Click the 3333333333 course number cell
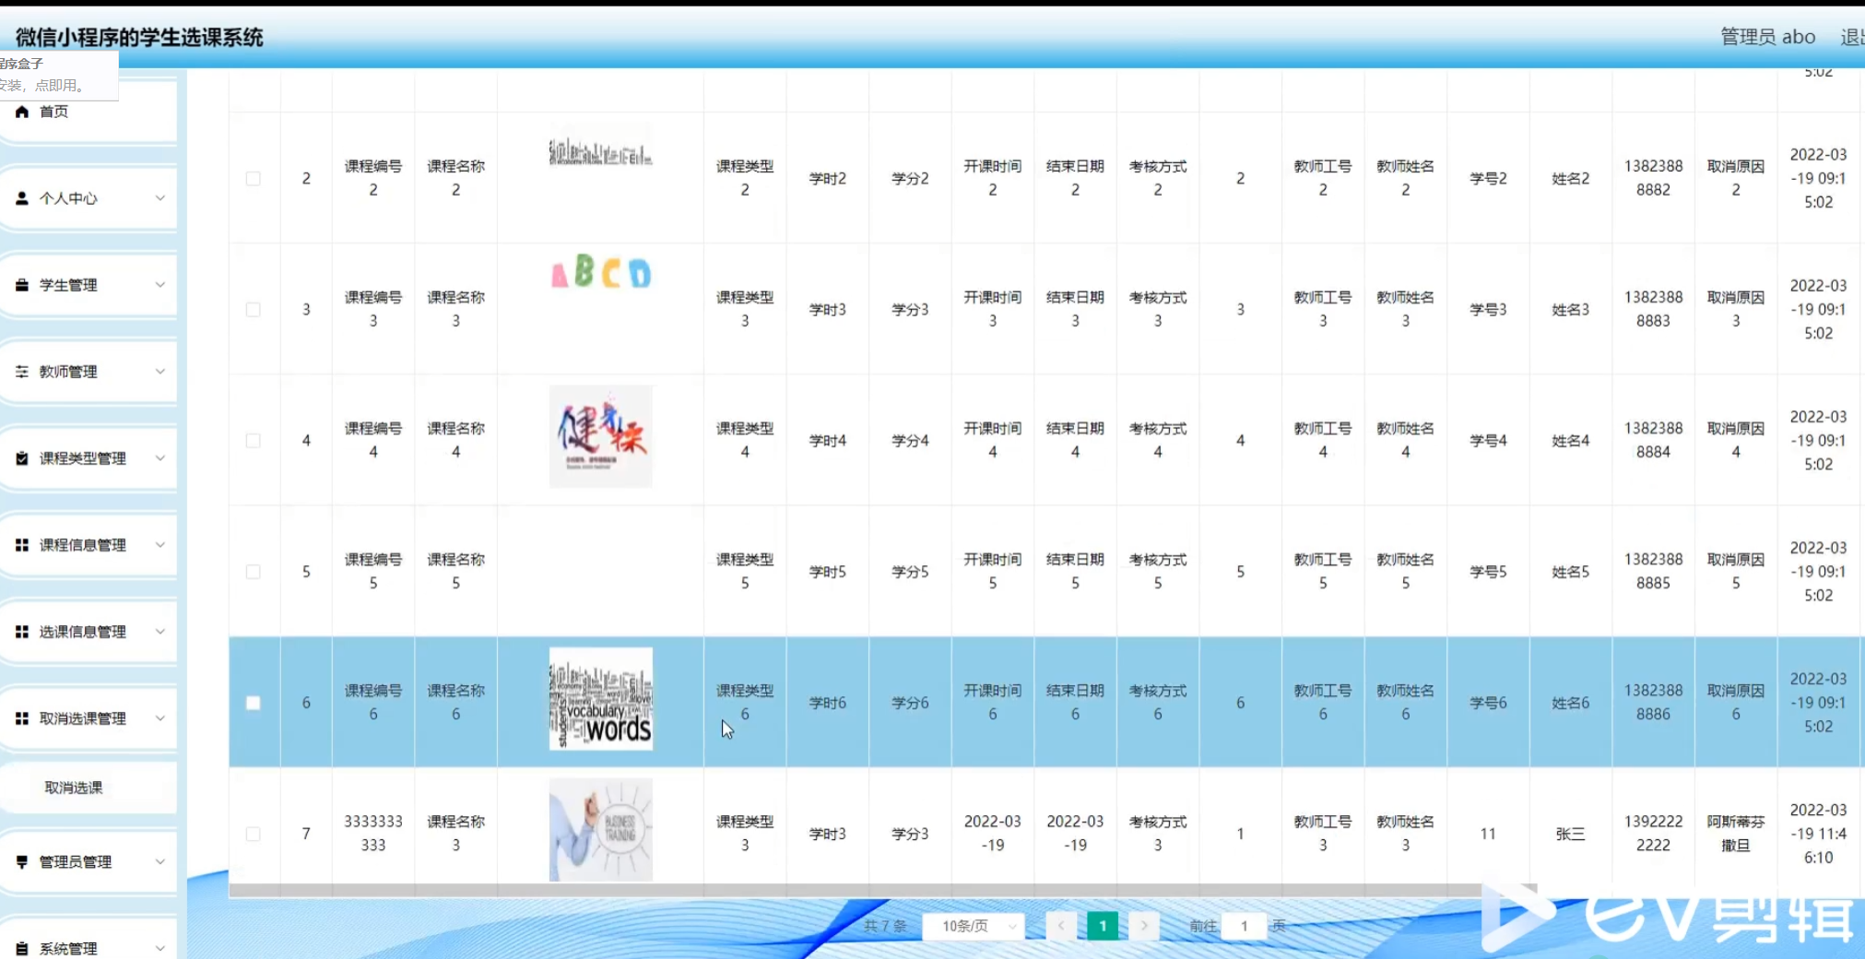Image resolution: width=1865 pixels, height=959 pixels. point(373,834)
